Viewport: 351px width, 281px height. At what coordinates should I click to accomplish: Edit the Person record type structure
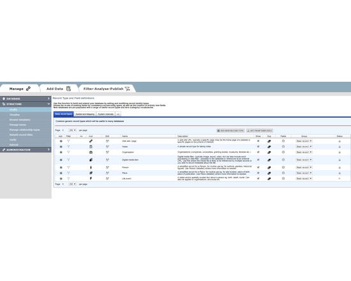[107, 167]
